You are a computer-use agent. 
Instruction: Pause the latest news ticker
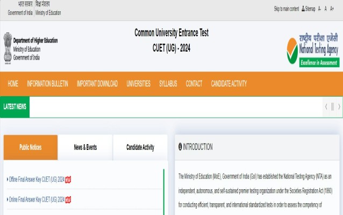(332, 107)
